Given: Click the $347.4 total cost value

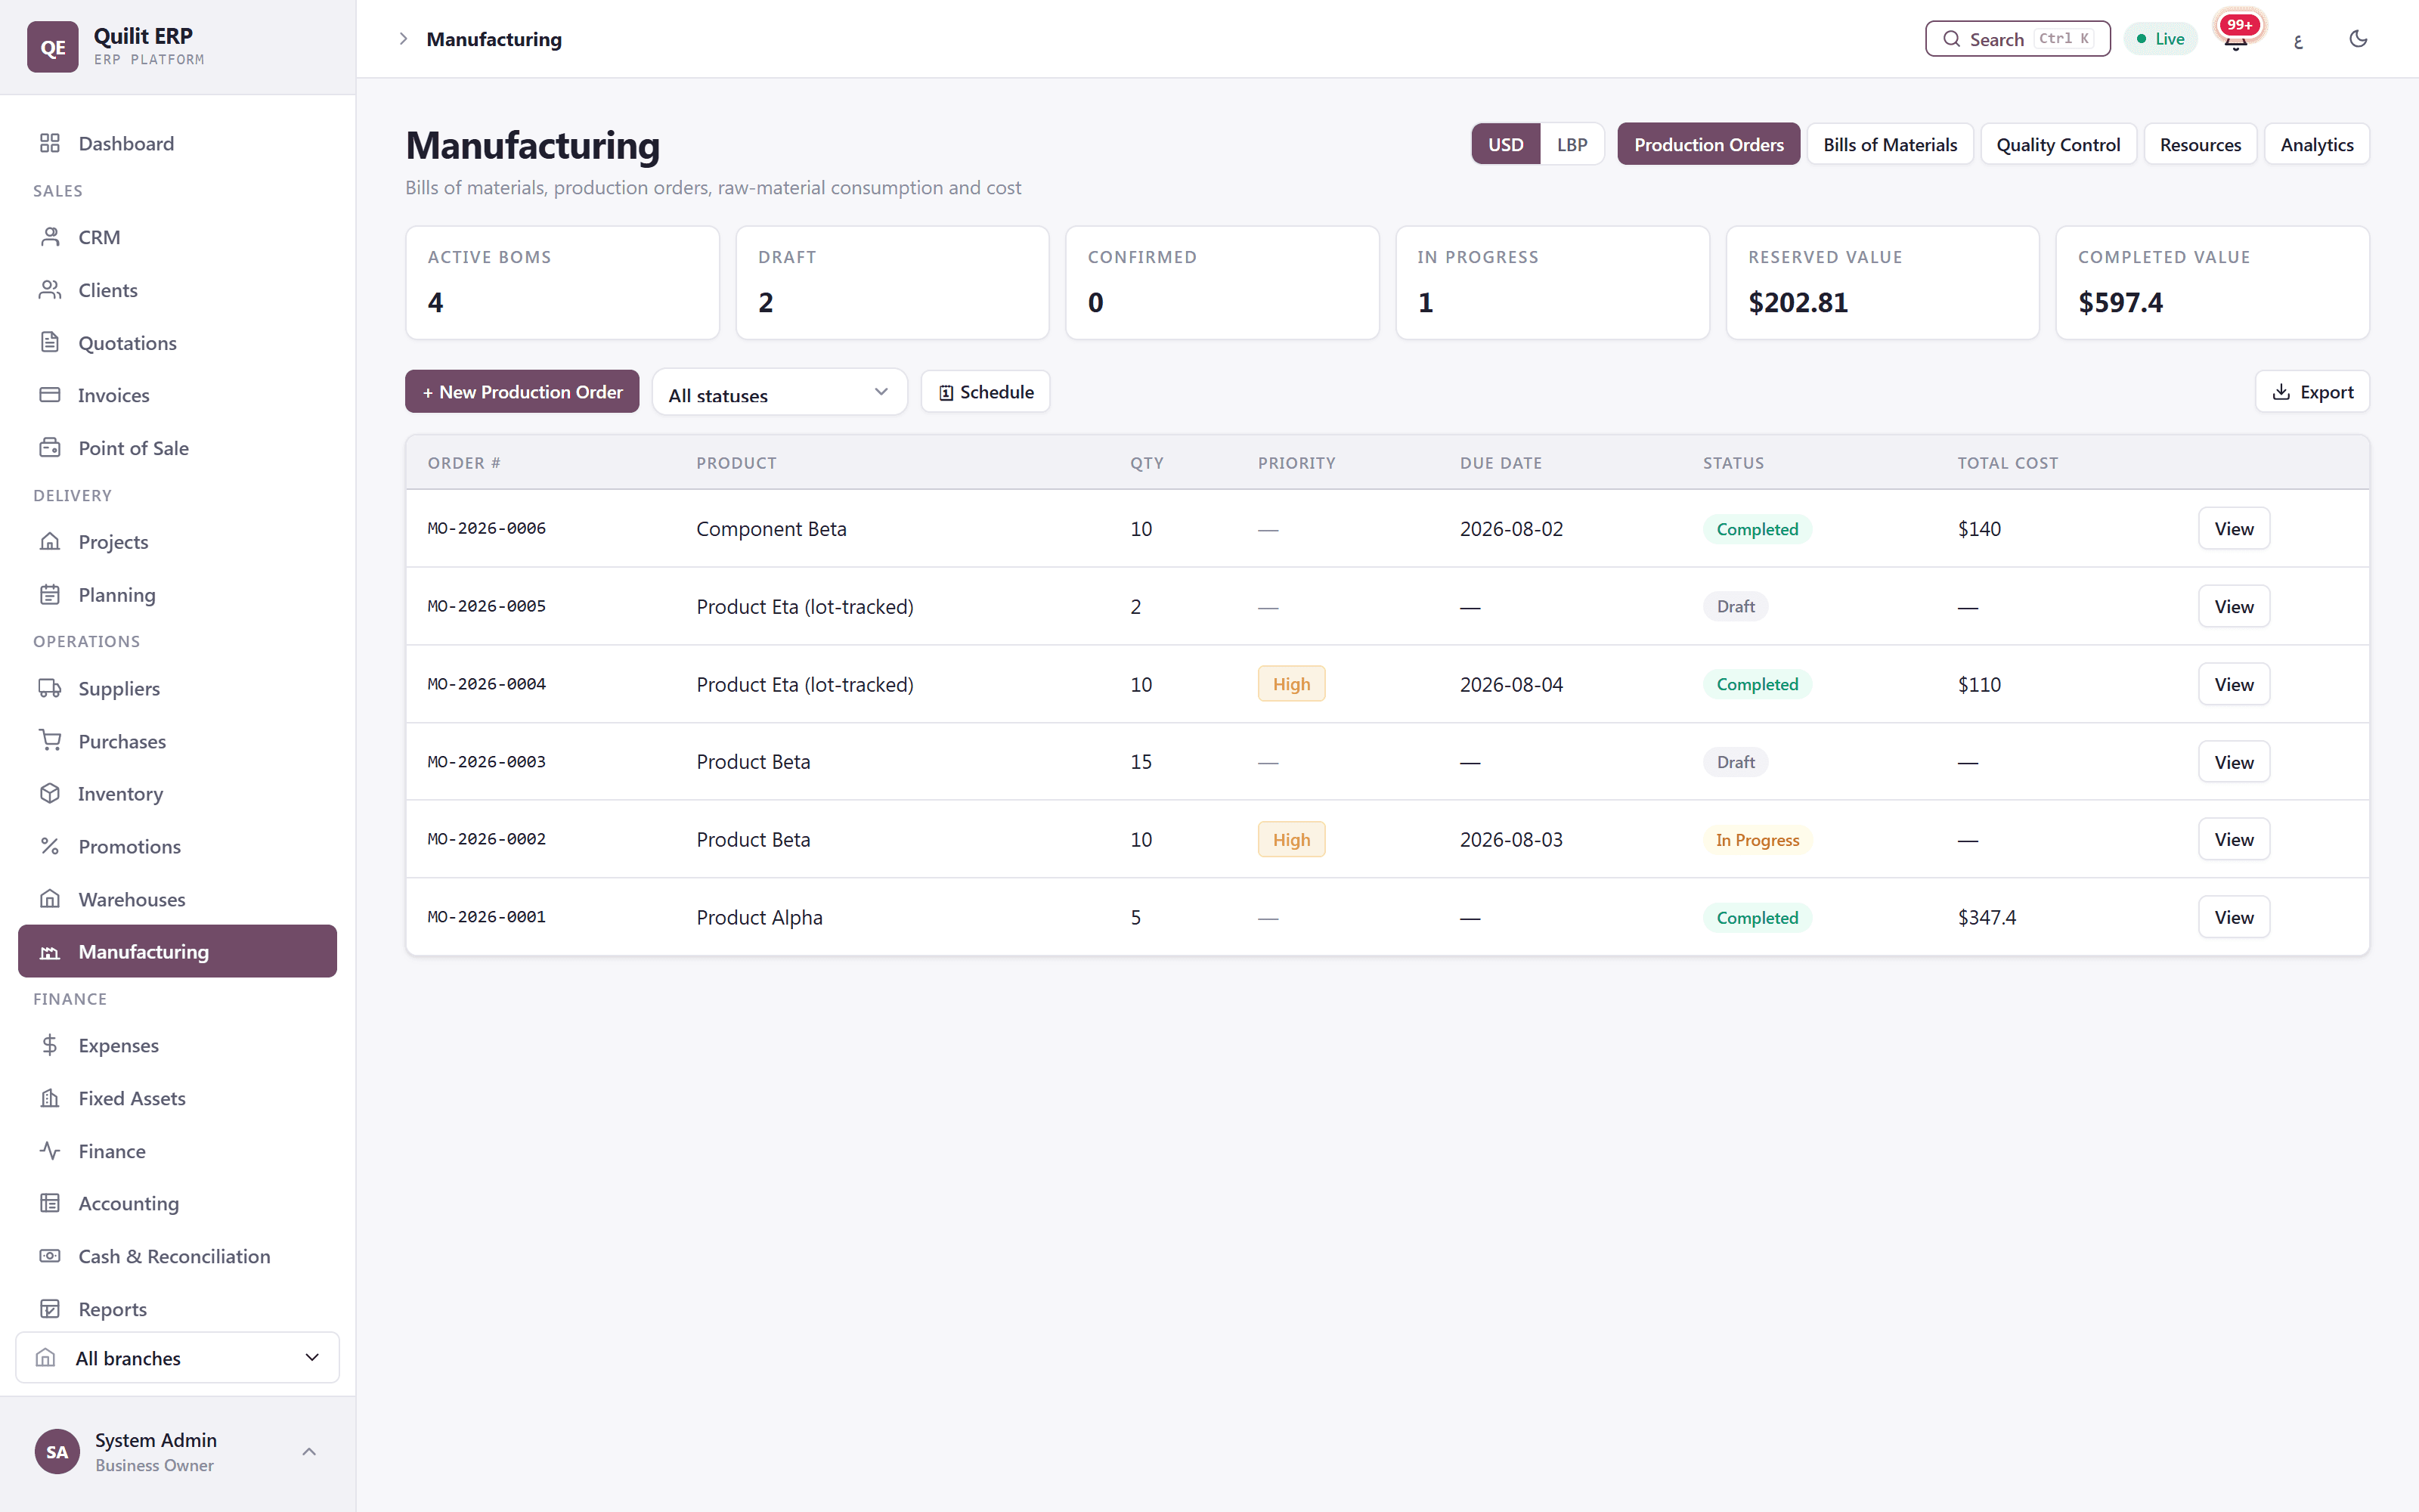Looking at the screenshot, I should 1986,917.
